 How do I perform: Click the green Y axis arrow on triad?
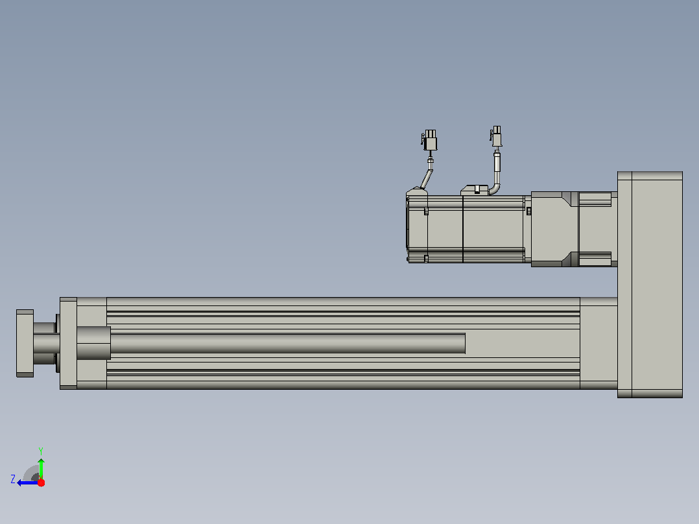(x=41, y=468)
